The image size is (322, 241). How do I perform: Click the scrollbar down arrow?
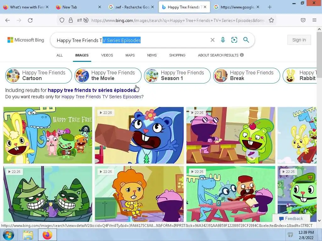click(319, 221)
